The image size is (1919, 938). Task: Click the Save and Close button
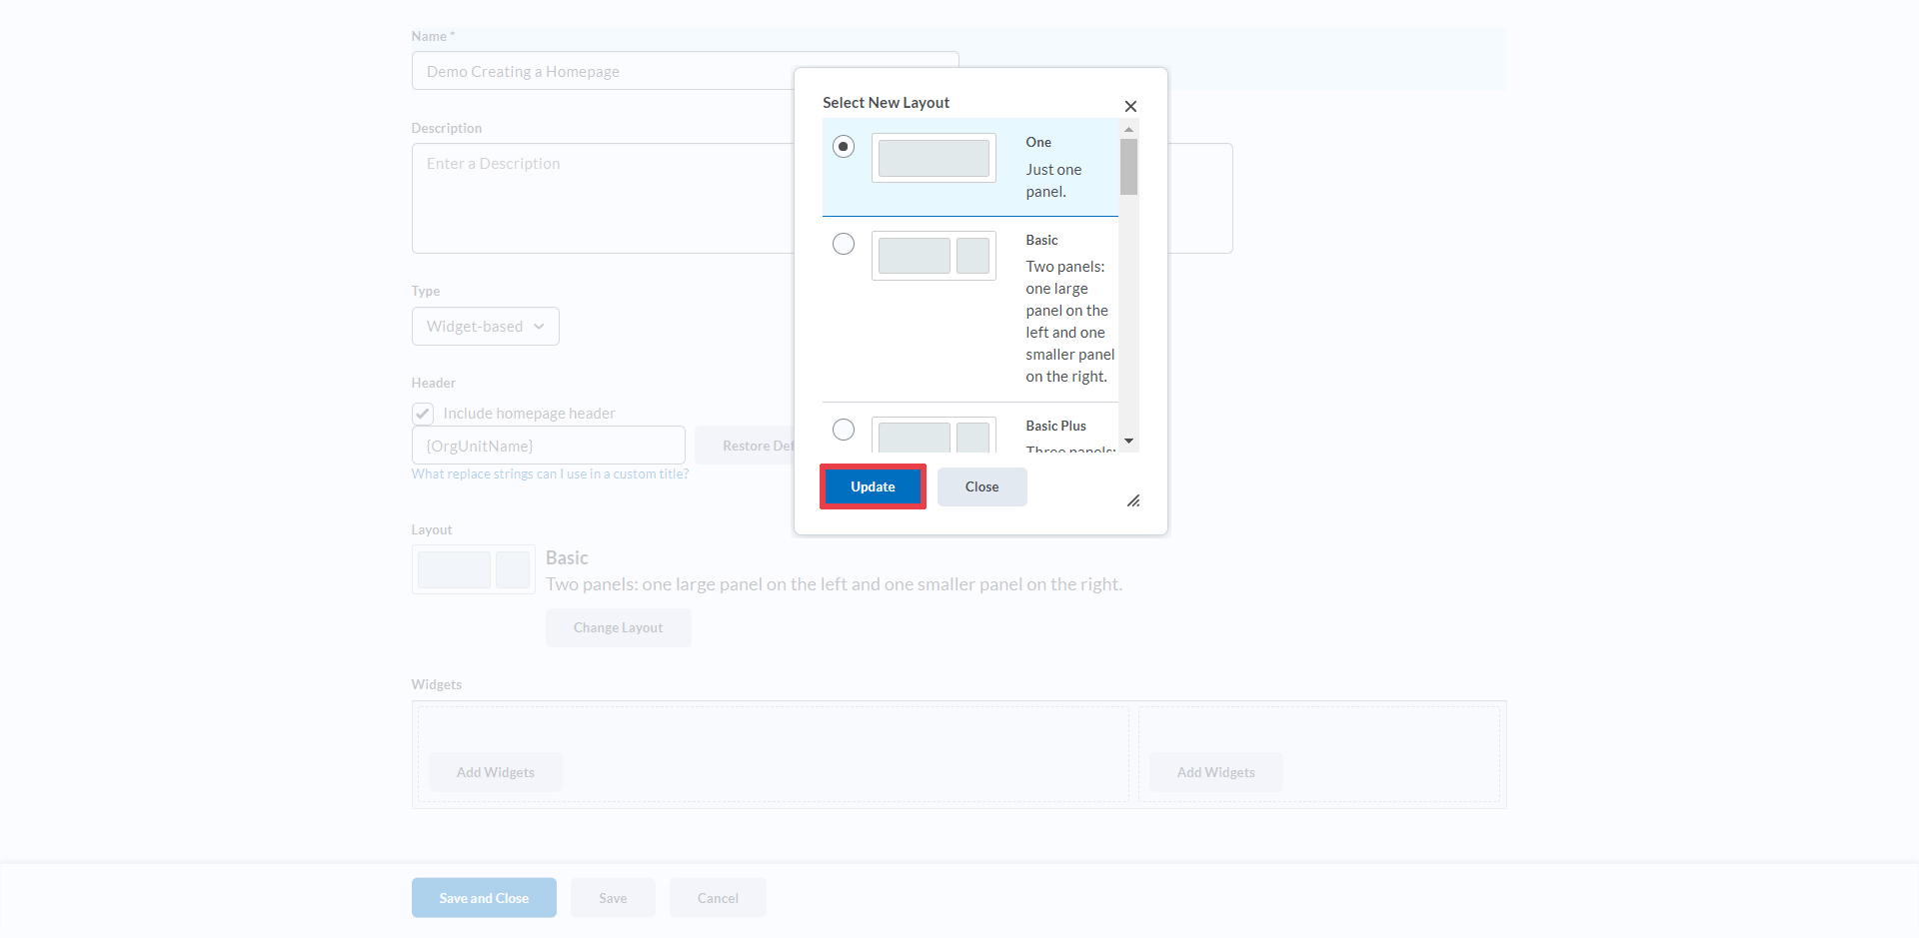tap(484, 898)
